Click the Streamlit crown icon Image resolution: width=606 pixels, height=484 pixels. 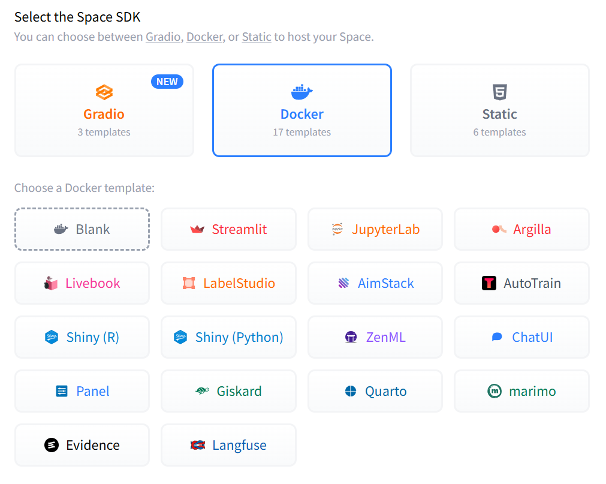tap(197, 229)
